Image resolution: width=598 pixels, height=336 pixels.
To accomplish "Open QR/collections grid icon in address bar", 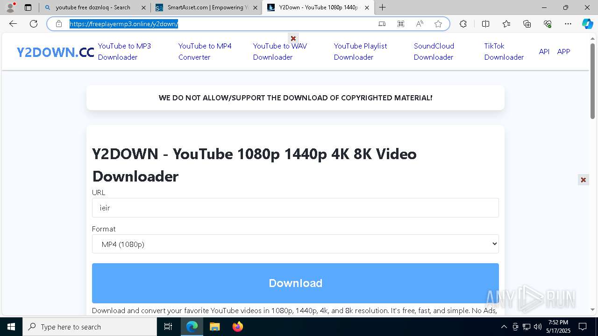I will click(x=400, y=24).
